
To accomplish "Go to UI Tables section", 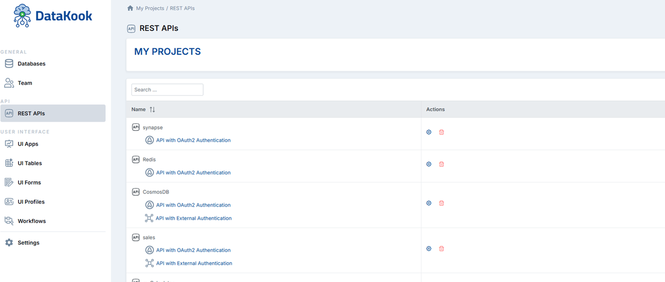I will tap(30, 163).
